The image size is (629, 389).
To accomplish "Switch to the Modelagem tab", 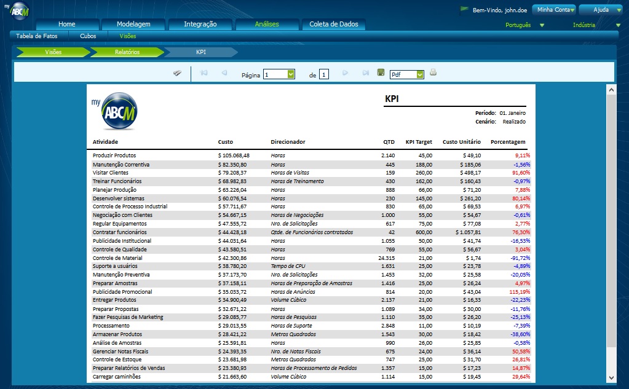I will tap(134, 25).
